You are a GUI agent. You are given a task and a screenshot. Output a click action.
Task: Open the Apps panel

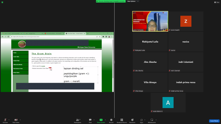[141, 121]
